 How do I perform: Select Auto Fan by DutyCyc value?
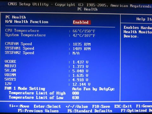point(93,89)
